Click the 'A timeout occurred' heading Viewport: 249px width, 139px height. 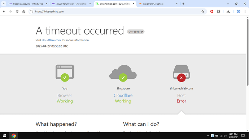pyautogui.click(x=80, y=31)
